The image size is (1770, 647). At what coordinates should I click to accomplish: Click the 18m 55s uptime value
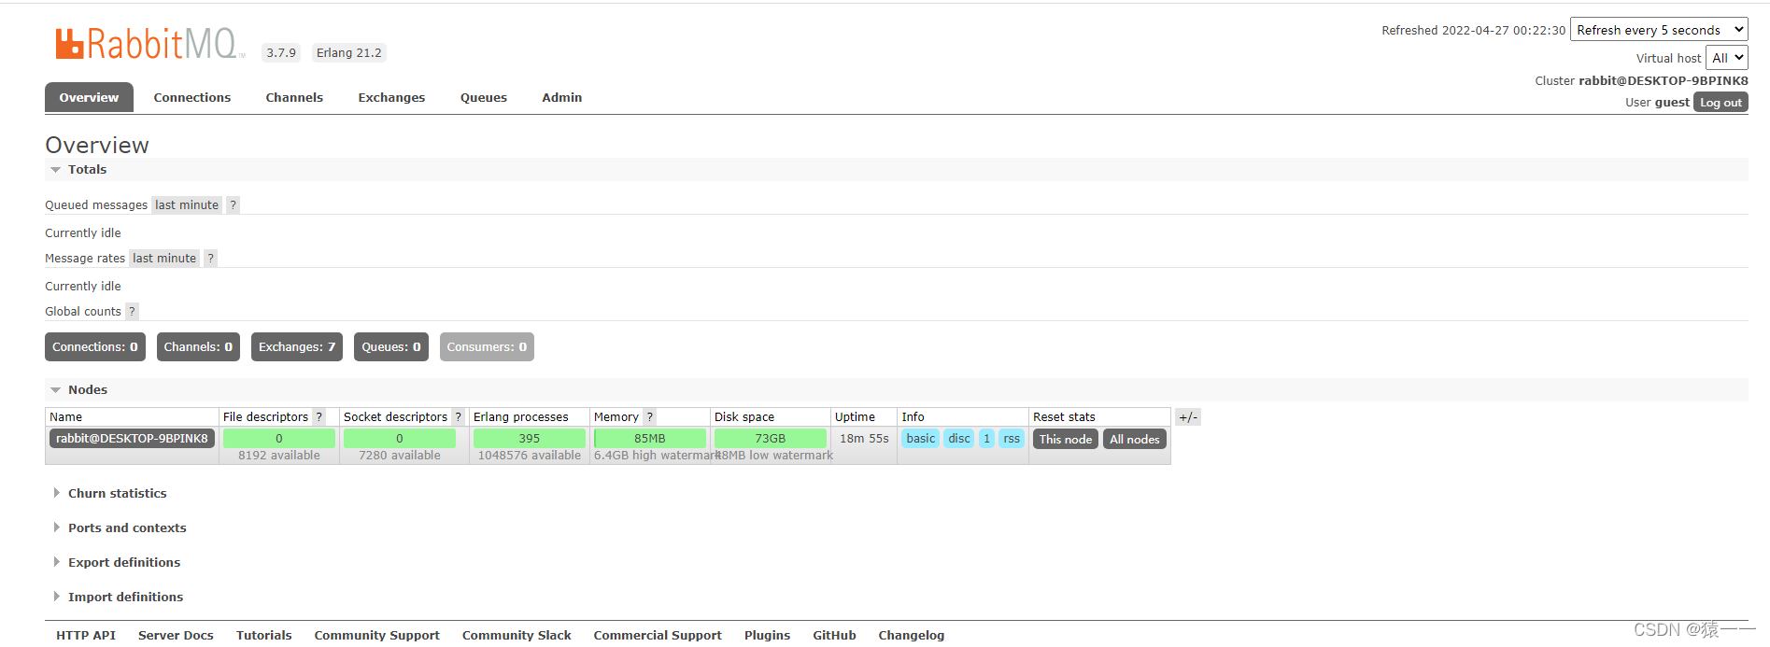tap(864, 439)
